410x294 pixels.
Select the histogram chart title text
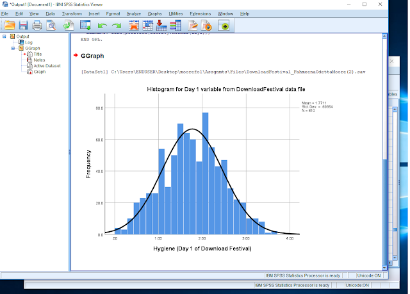(226, 90)
